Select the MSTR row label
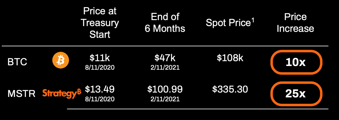339x120 pixels. (x=21, y=93)
